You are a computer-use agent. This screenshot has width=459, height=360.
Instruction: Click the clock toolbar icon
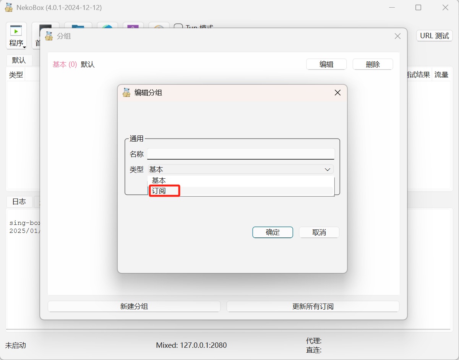[159, 26]
